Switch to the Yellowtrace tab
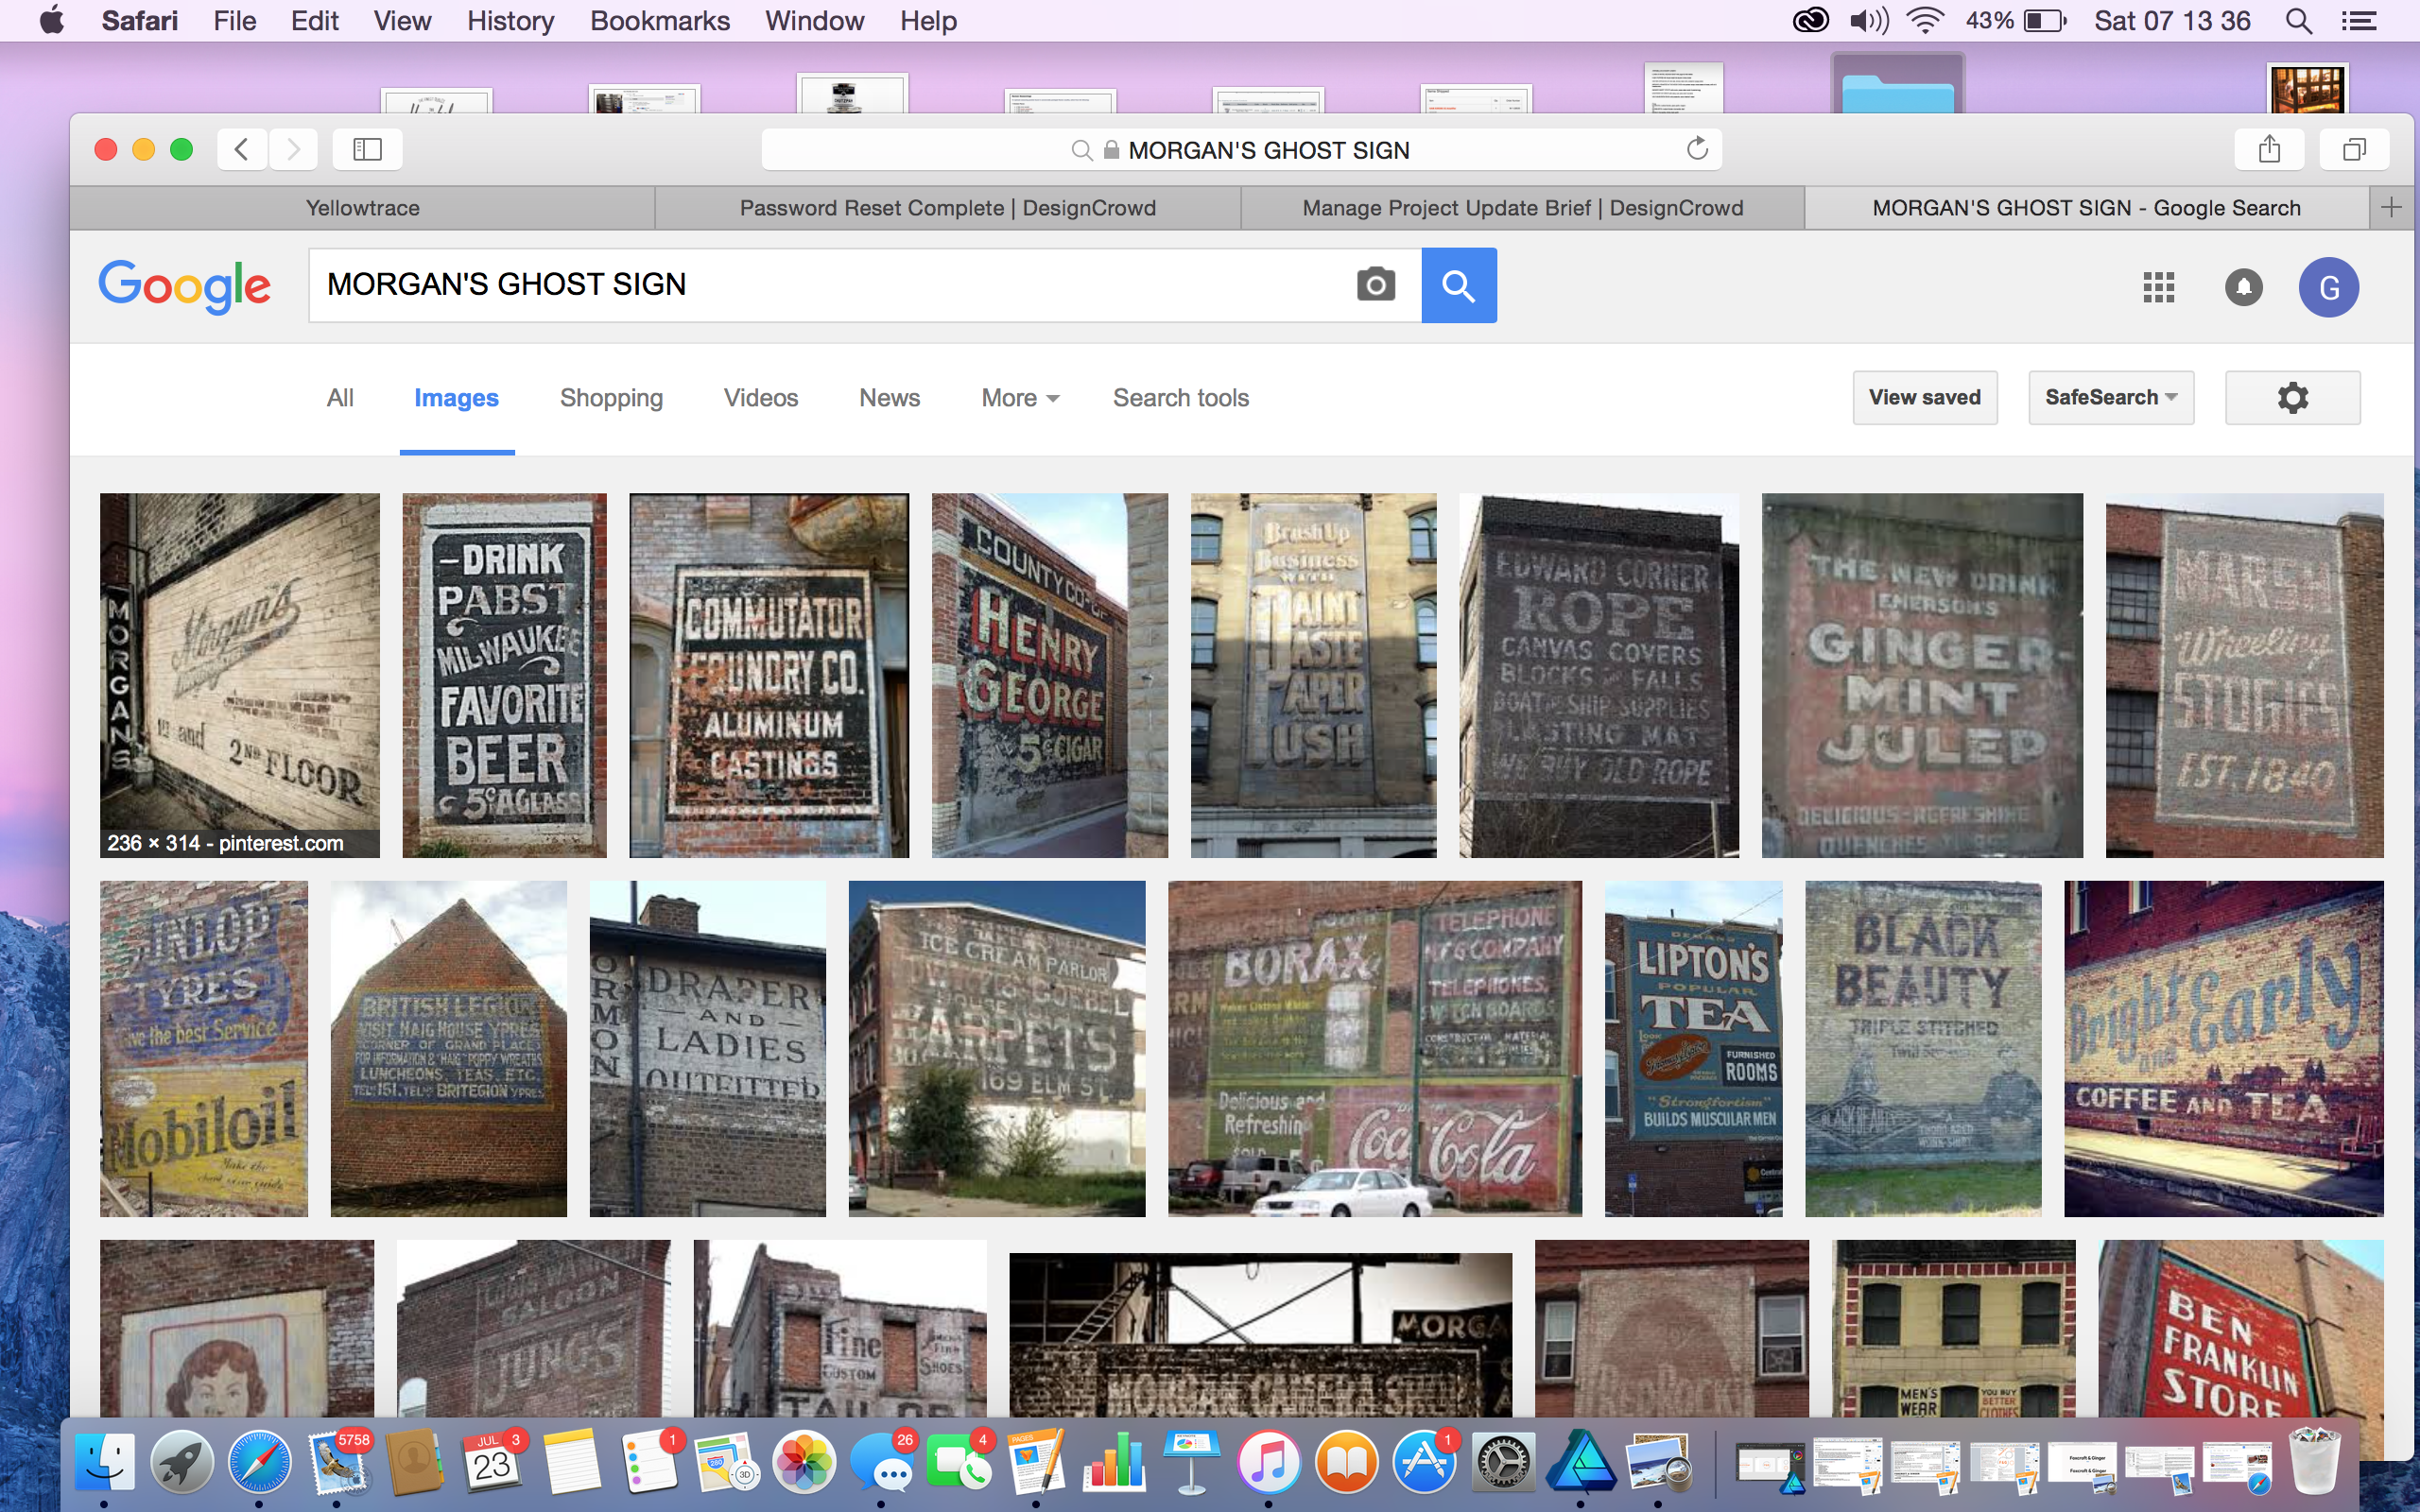The height and width of the screenshot is (1512, 2420). pyautogui.click(x=362, y=208)
